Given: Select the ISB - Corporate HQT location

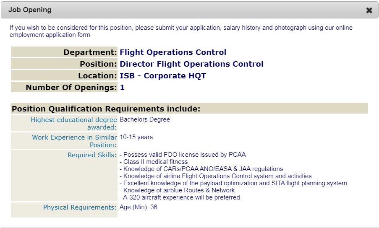Looking at the screenshot, I should click(163, 76).
